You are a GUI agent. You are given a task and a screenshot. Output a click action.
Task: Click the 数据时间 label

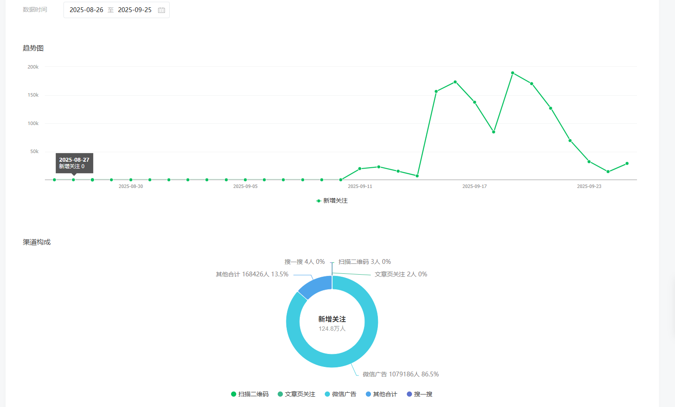[35, 9]
